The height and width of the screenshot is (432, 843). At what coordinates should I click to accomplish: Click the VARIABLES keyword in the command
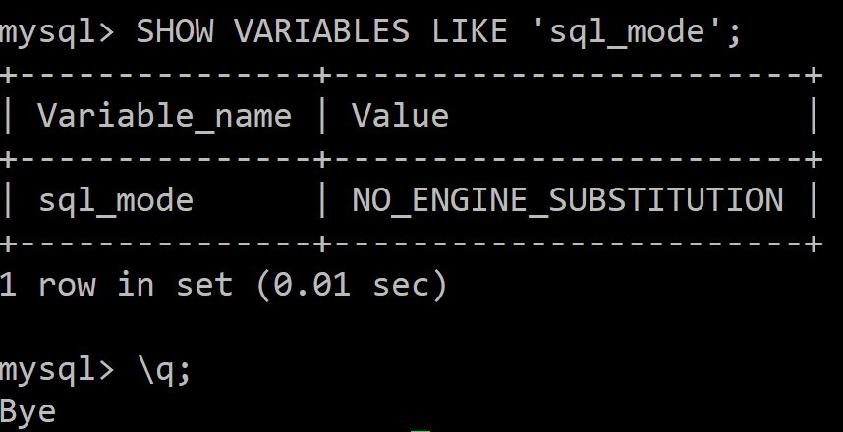click(x=322, y=31)
